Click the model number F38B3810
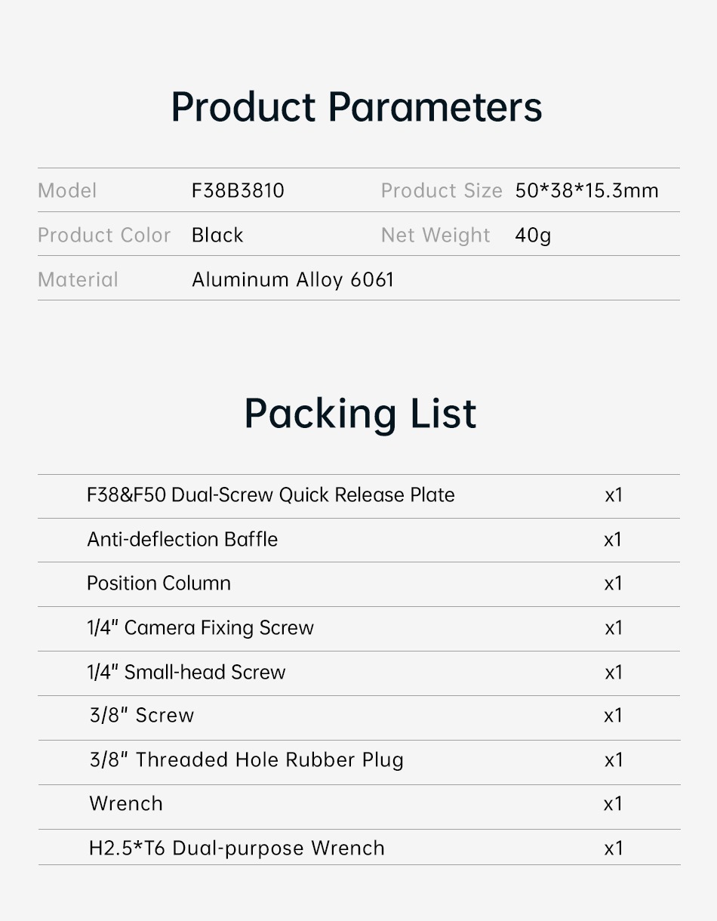The image size is (717, 921). click(238, 190)
